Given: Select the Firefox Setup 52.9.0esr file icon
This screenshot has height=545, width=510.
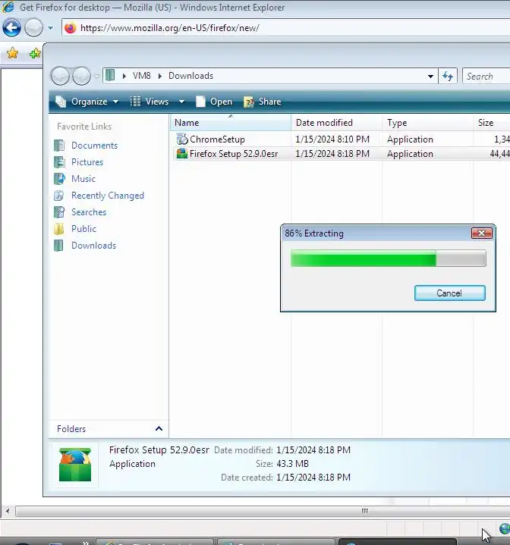Looking at the screenshot, I should tap(182, 153).
